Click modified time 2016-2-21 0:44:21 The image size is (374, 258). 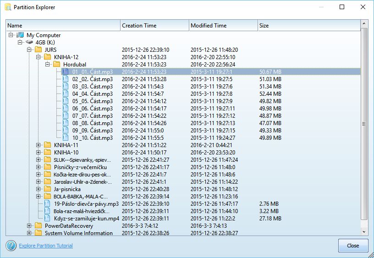click(211, 145)
